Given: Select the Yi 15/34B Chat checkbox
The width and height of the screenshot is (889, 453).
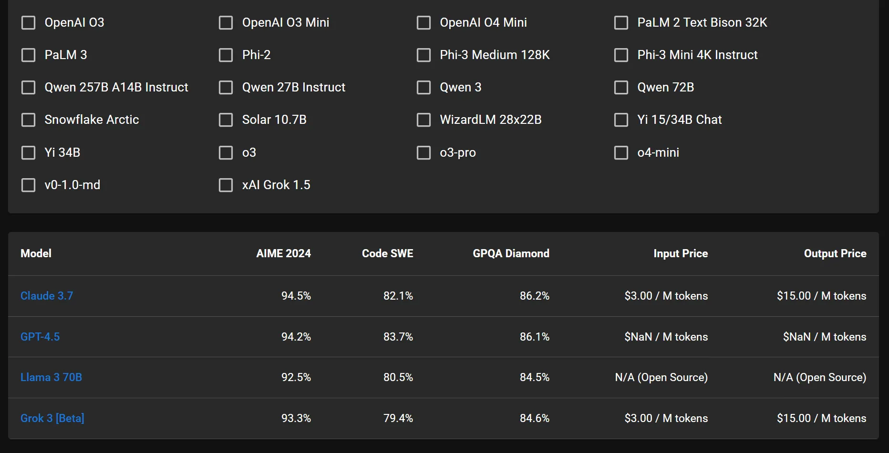Looking at the screenshot, I should click(621, 120).
